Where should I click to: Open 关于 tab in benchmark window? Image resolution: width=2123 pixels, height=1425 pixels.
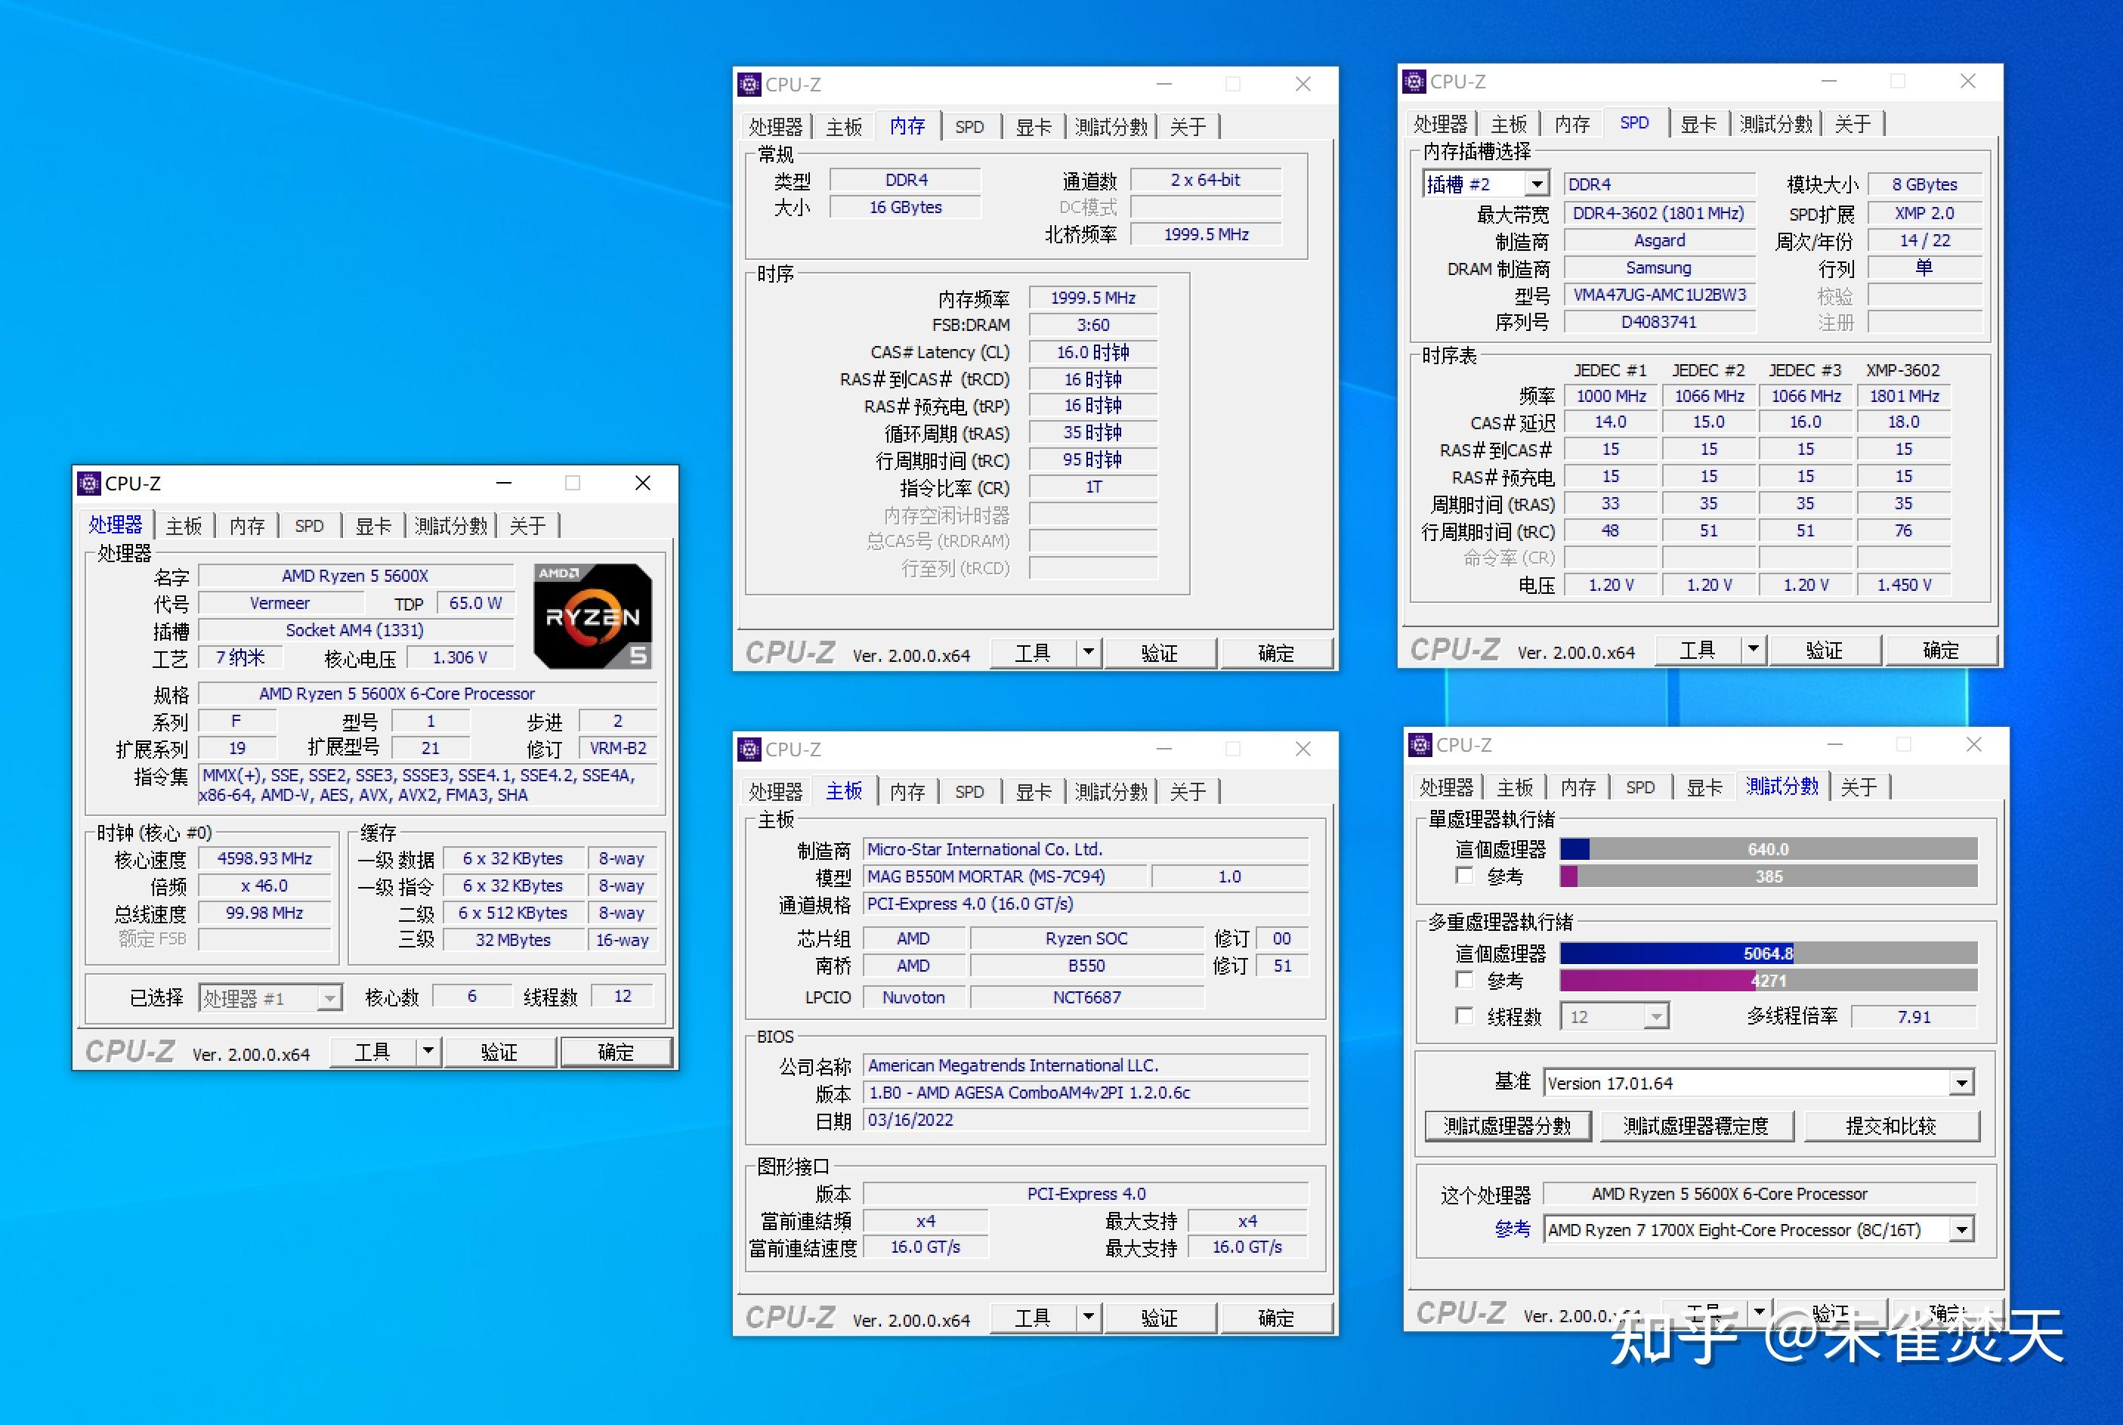point(1858,787)
